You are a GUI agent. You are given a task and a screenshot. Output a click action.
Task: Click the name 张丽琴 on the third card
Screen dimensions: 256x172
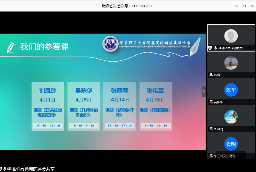119,91
